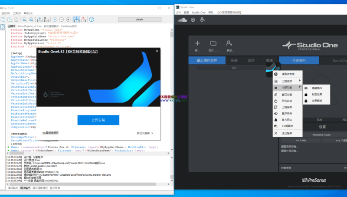Click the stop button in compiler toolbar
This screenshot has height=197, width=347.
69,20
